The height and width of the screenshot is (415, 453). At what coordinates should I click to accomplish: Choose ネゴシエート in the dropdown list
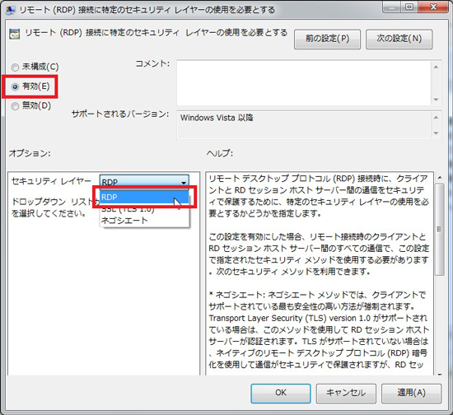coord(144,221)
